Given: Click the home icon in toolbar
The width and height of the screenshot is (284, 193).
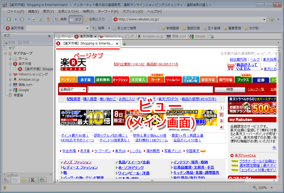Looking at the screenshot, I should 48,19.
